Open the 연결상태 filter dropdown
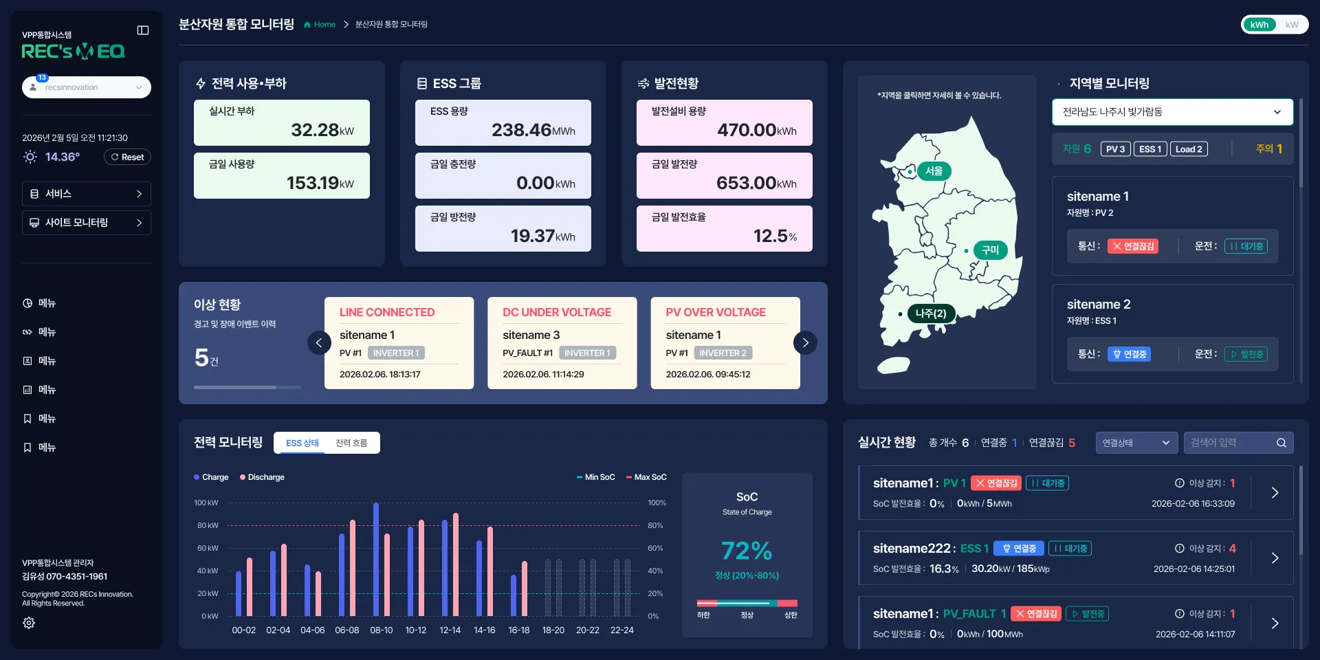 [x=1136, y=443]
